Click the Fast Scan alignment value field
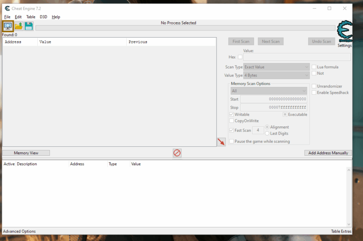This screenshot has width=363, height=241. click(x=258, y=130)
